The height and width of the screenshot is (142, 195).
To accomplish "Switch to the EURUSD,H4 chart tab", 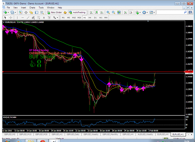I will coord(163,134).
